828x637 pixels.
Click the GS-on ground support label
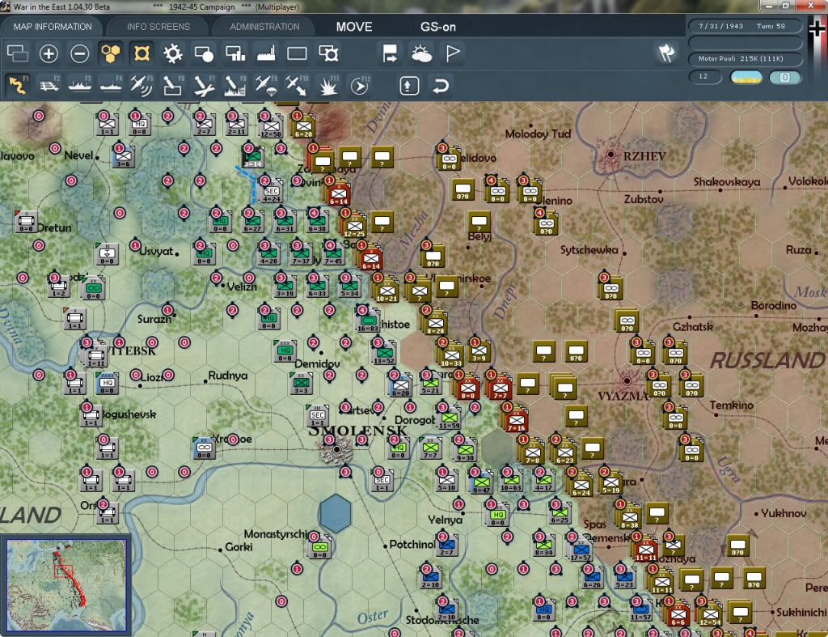437,27
